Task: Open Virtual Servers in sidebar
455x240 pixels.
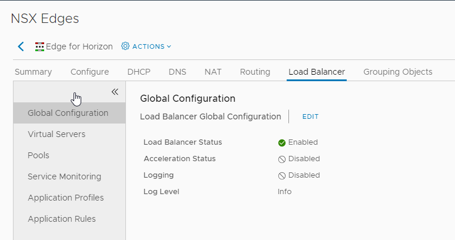Action: coord(69,134)
